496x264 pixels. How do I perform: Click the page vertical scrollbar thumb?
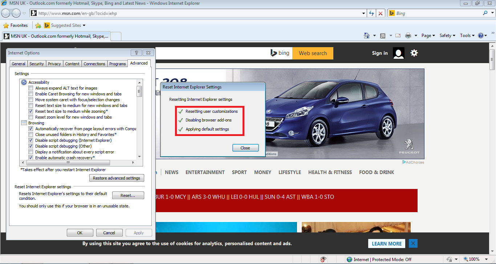coord(493,60)
